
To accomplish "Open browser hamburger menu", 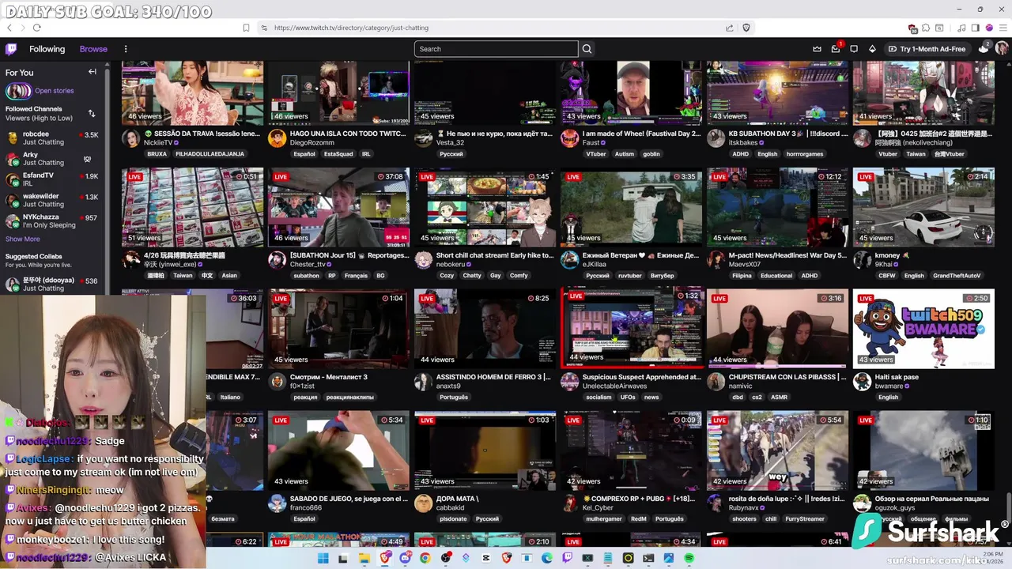I will click(x=1003, y=28).
